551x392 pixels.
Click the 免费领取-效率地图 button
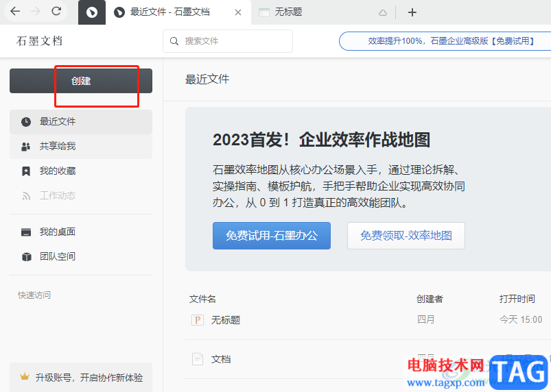pyautogui.click(x=406, y=236)
